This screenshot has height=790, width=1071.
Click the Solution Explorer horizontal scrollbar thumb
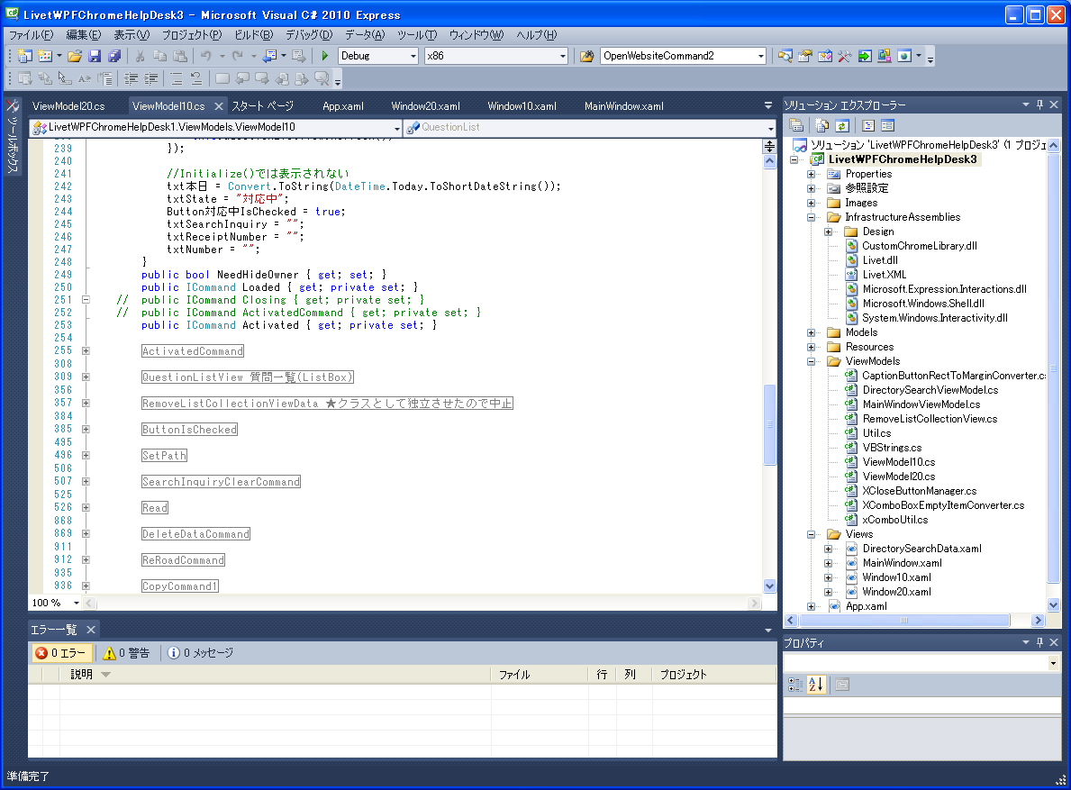[904, 620]
